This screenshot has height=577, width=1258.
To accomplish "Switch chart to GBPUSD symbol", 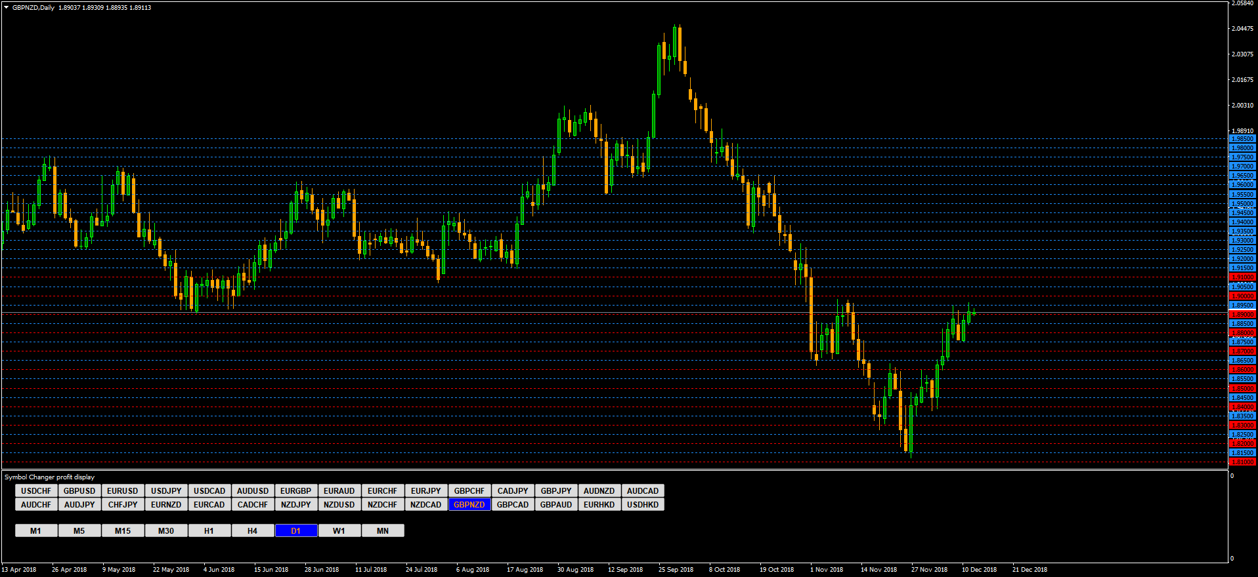I will (79, 491).
